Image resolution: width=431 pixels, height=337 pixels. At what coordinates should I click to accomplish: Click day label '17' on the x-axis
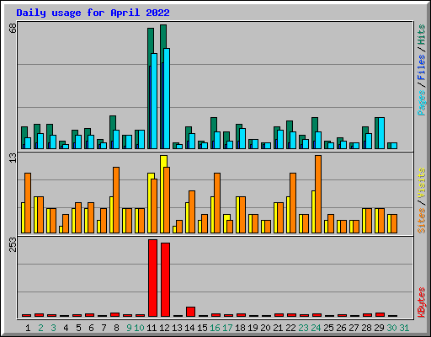tap(227, 328)
